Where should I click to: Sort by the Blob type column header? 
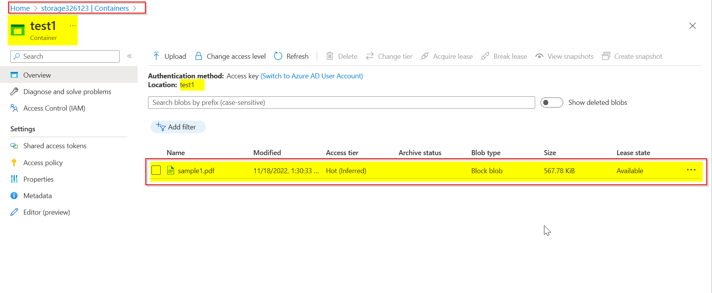pos(486,152)
